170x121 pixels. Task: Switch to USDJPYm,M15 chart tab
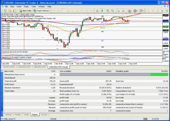(9, 67)
